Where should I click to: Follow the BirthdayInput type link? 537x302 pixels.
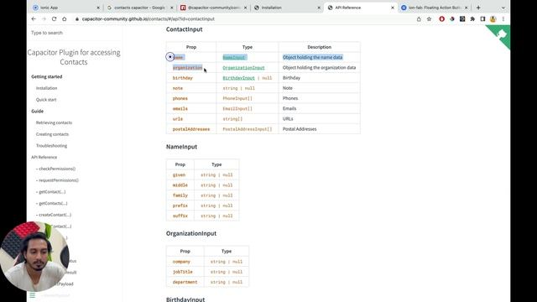coord(238,78)
